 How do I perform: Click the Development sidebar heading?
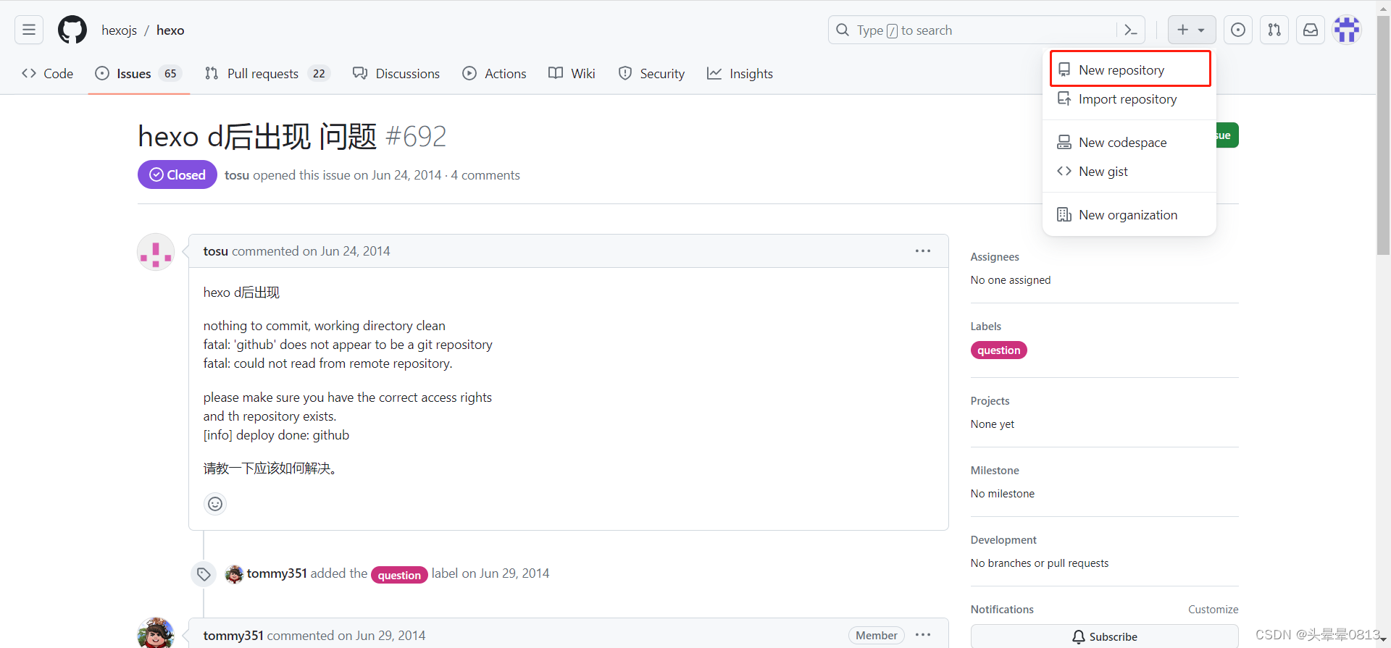coord(1003,540)
